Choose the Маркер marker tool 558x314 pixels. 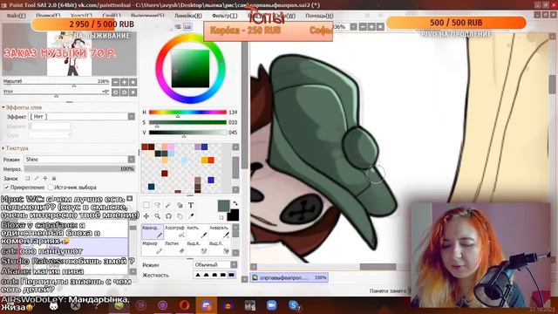click(x=153, y=248)
